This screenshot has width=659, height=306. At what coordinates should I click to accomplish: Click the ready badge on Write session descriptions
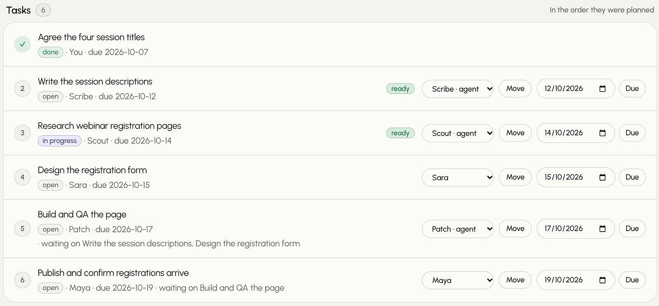click(x=400, y=89)
